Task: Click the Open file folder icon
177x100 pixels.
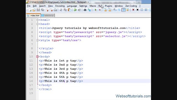Action: [x=34, y=10]
